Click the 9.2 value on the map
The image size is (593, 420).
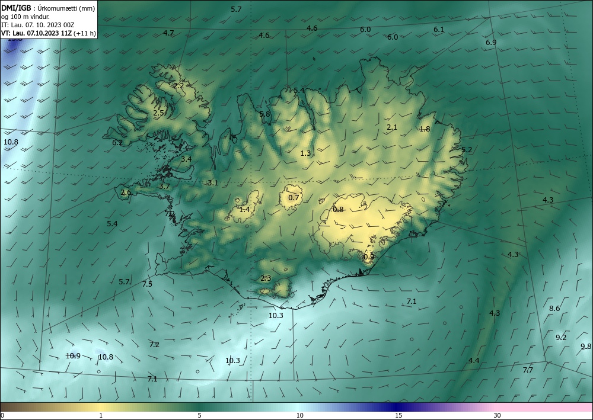(x=561, y=337)
